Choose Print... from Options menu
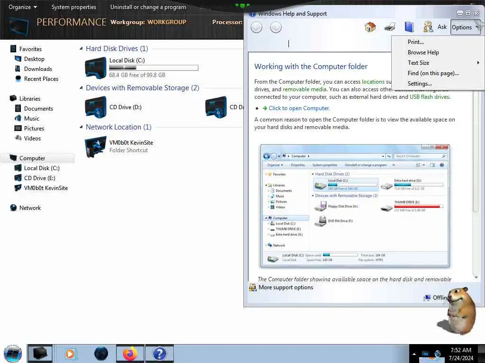The width and height of the screenshot is (485, 363). tap(438, 42)
